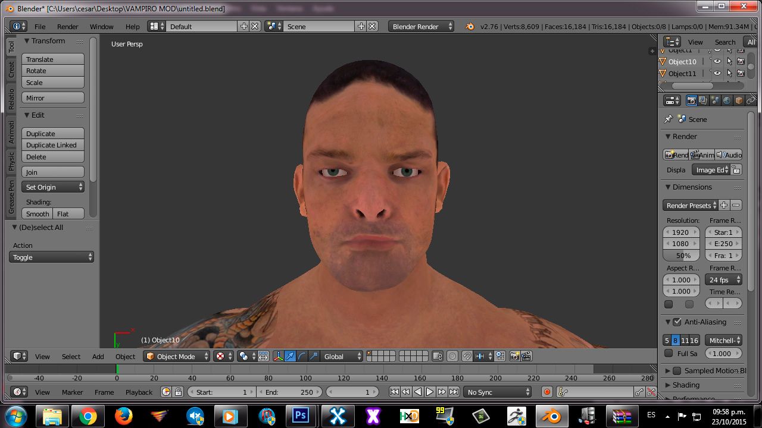
Task: Click the OpenGL render animation clapper icon
Action: (x=526, y=356)
